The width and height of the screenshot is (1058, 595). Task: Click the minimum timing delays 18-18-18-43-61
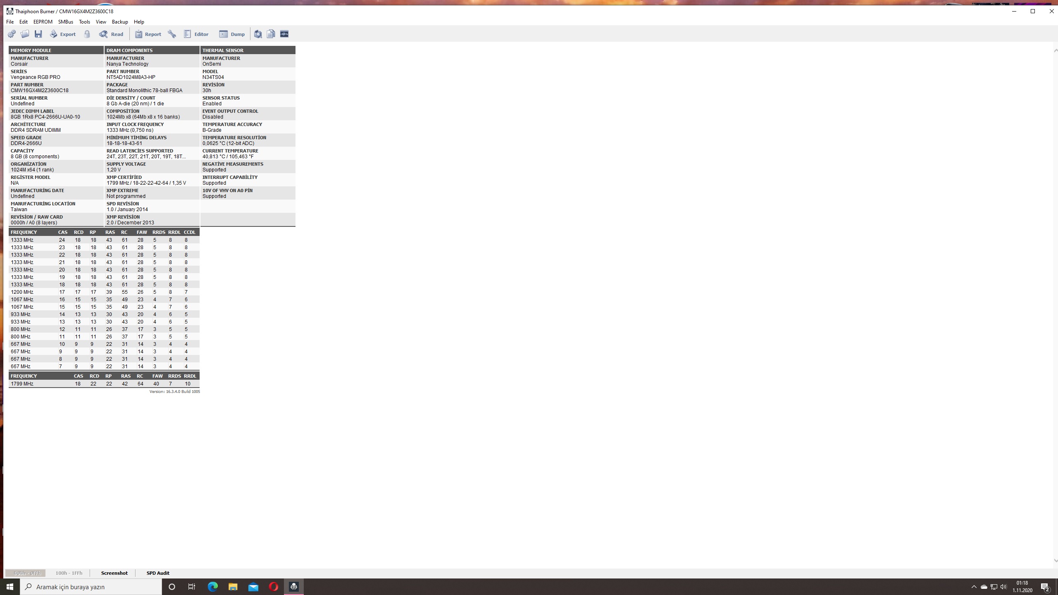coord(124,143)
